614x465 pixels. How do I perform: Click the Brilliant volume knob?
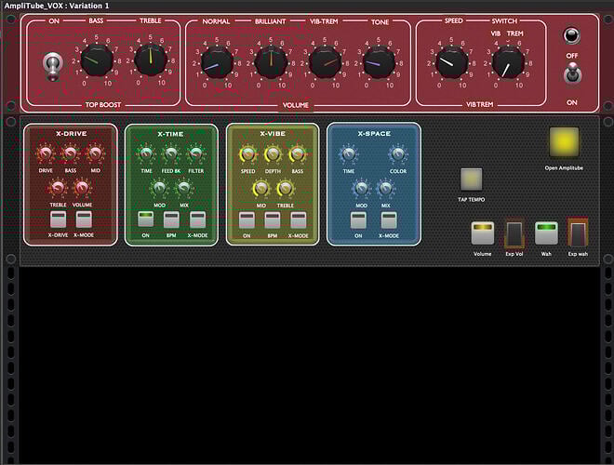click(x=271, y=62)
